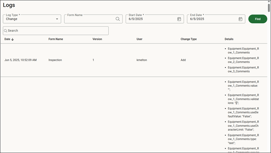Click Equipment_Row_2_Comments detail entry
Screen dimensions: 271x153
[x=243, y=60]
